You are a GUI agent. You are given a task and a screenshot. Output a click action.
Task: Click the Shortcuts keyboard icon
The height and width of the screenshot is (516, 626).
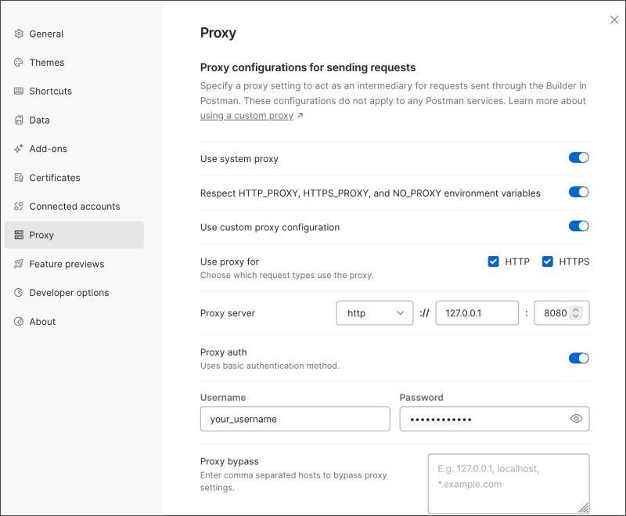tap(19, 91)
